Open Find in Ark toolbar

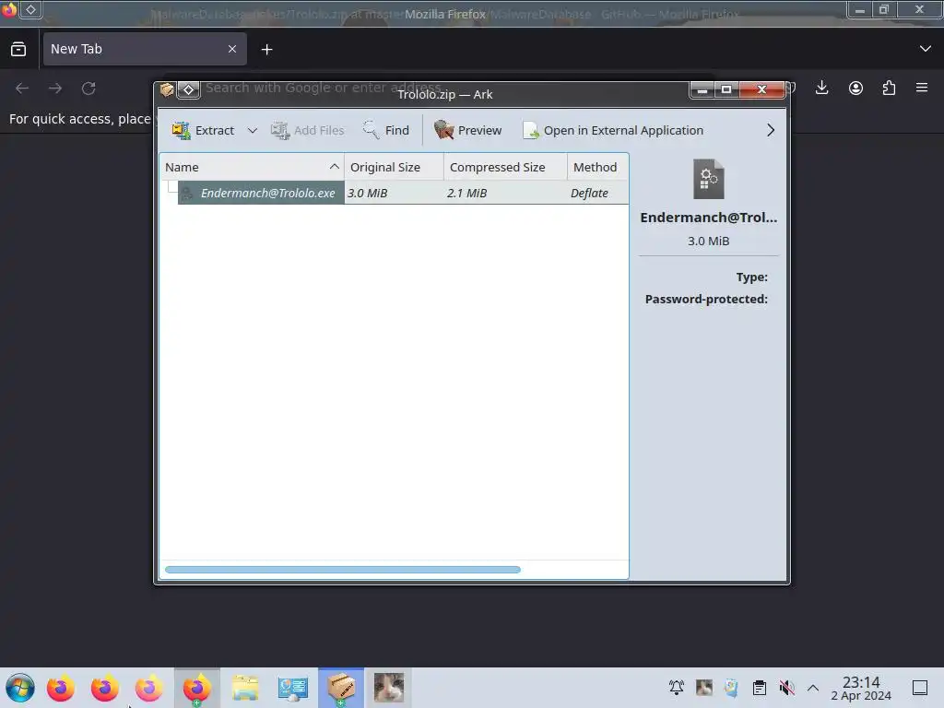click(386, 130)
